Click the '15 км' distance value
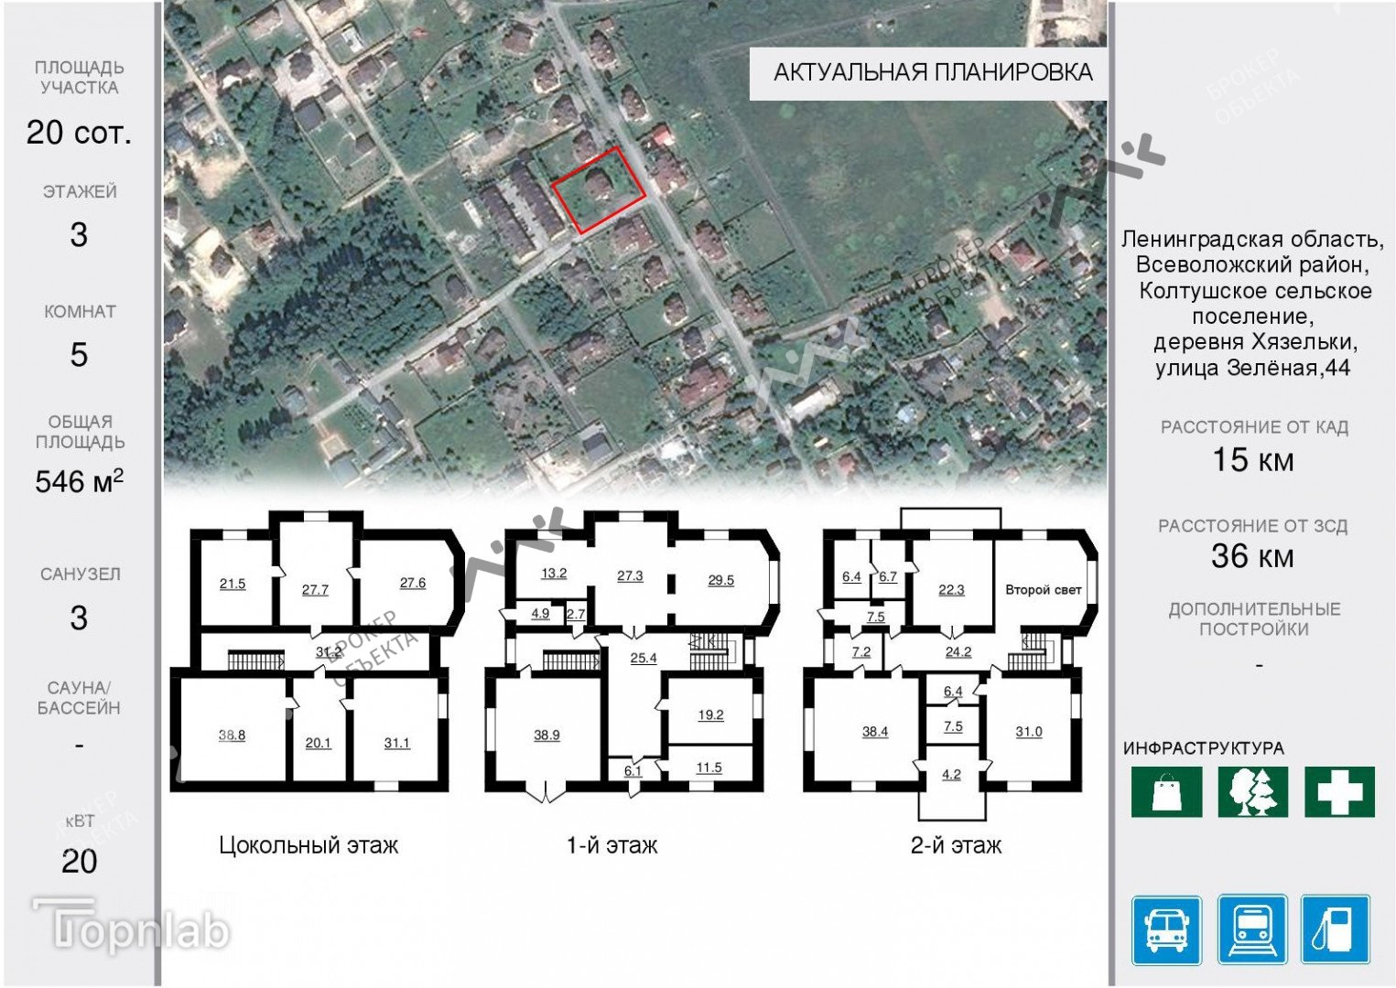Viewport: 1396px width, 988px height. pos(1253,459)
